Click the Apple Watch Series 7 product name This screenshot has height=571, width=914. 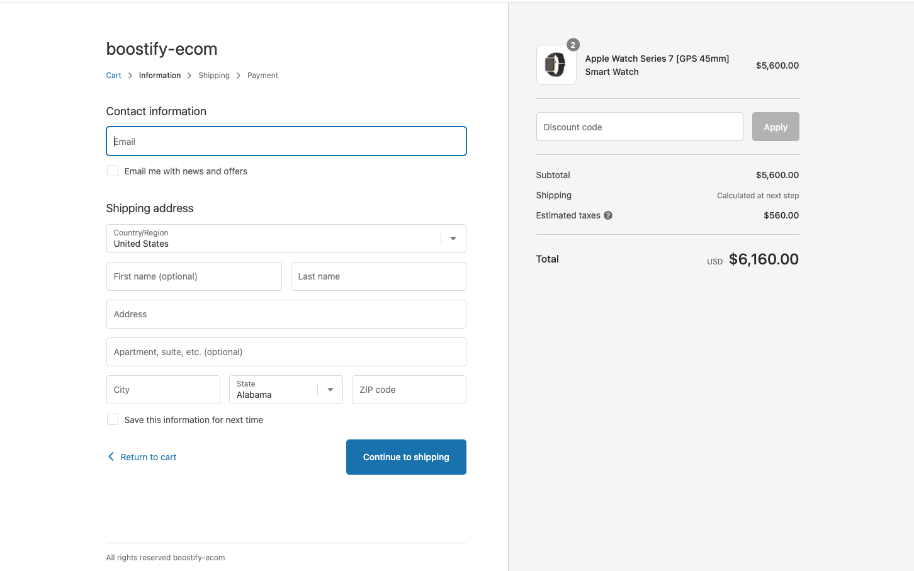pyautogui.click(x=657, y=65)
